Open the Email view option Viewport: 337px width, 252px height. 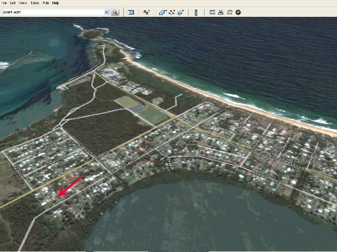point(212,12)
